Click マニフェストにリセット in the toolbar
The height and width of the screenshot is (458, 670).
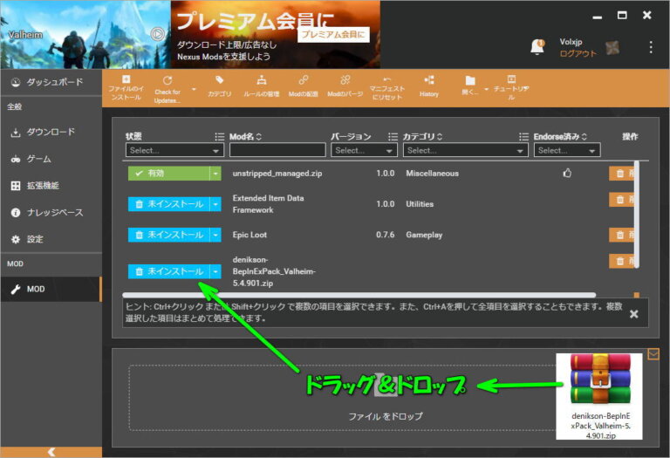(386, 88)
